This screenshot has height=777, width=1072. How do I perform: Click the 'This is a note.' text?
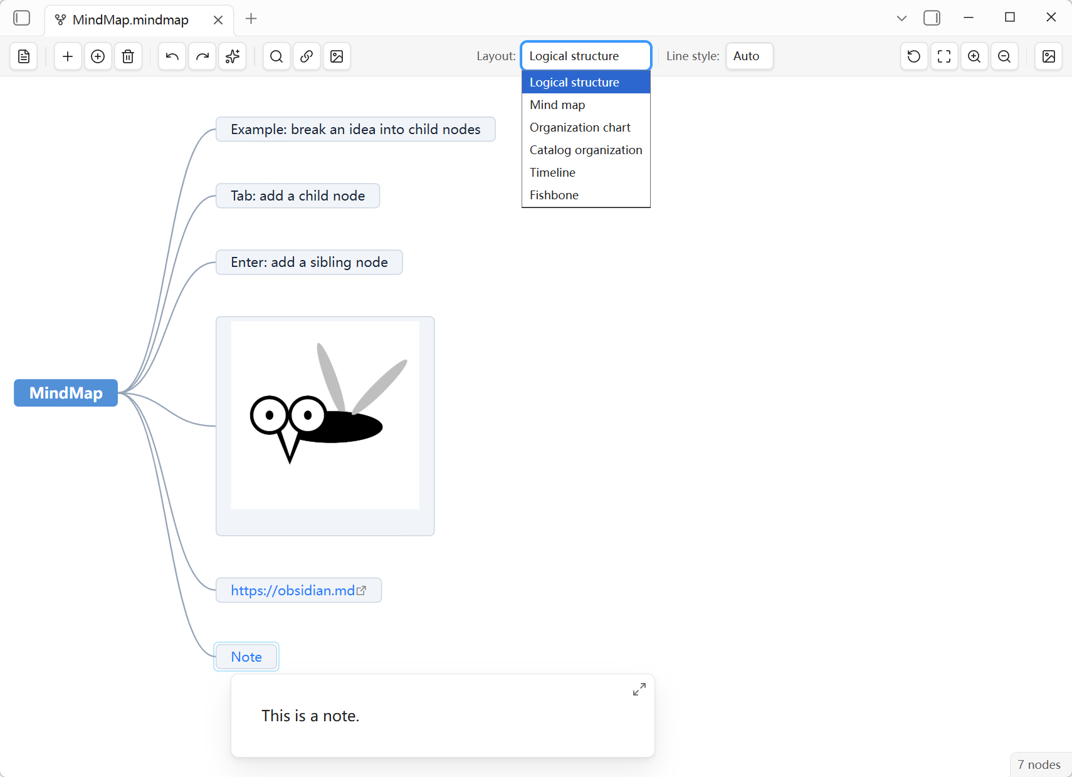310,716
